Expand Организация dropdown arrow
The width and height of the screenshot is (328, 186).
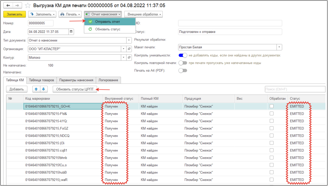point(124,49)
